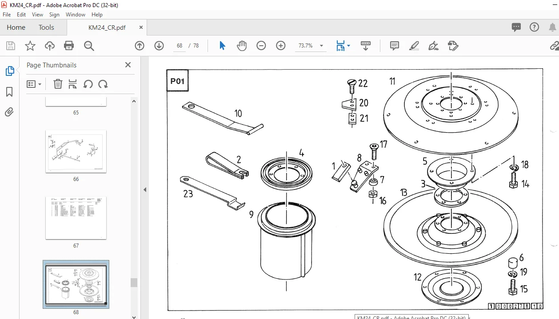Click the P01 label in the diagram

pos(177,81)
